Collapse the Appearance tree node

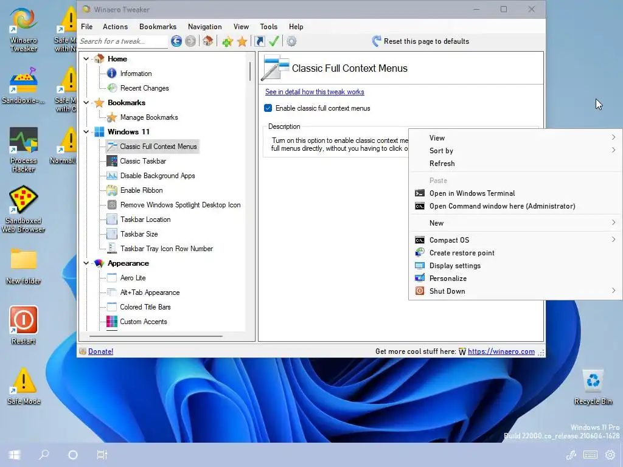[x=86, y=263]
